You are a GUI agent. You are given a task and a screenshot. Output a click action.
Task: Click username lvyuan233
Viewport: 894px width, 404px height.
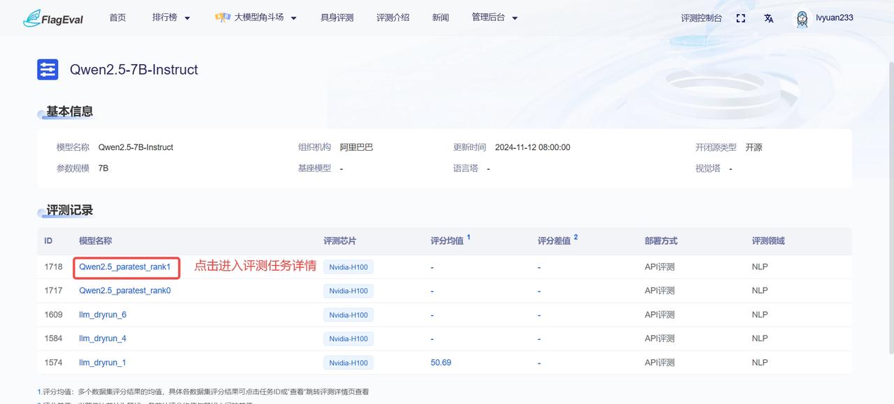tap(834, 18)
